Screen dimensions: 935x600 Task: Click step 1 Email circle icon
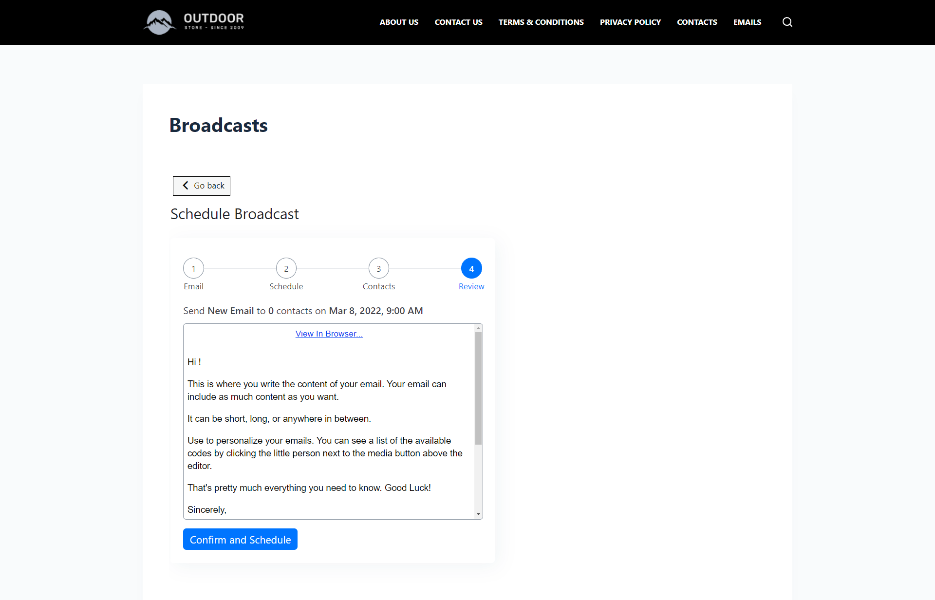[x=193, y=269]
